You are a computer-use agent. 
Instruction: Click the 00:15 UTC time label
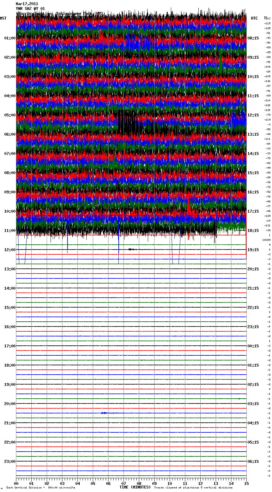coord(253,346)
